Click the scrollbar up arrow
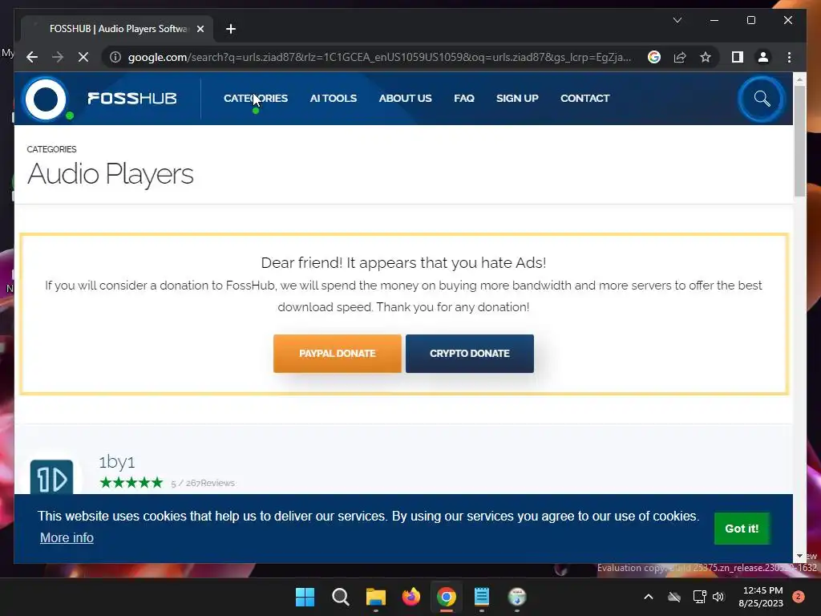 coord(799,79)
